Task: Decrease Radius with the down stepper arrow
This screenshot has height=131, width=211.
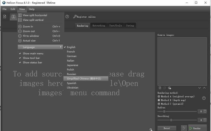Action: pyautogui.click(x=205, y=112)
